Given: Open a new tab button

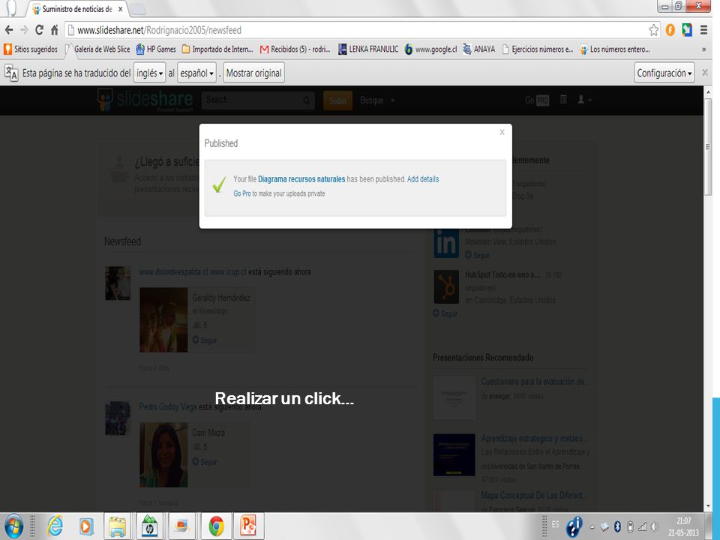Looking at the screenshot, I should [137, 9].
